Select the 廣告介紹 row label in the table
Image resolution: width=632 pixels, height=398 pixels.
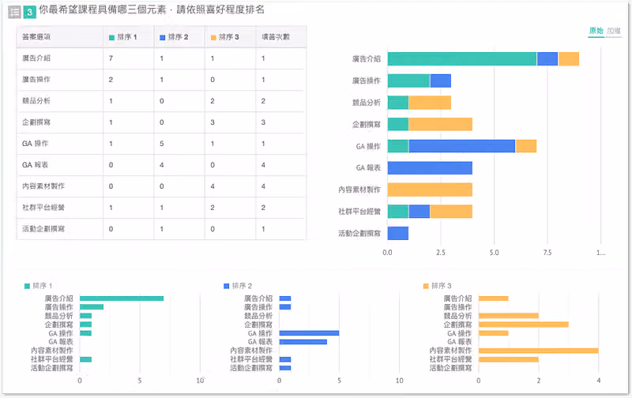point(36,58)
